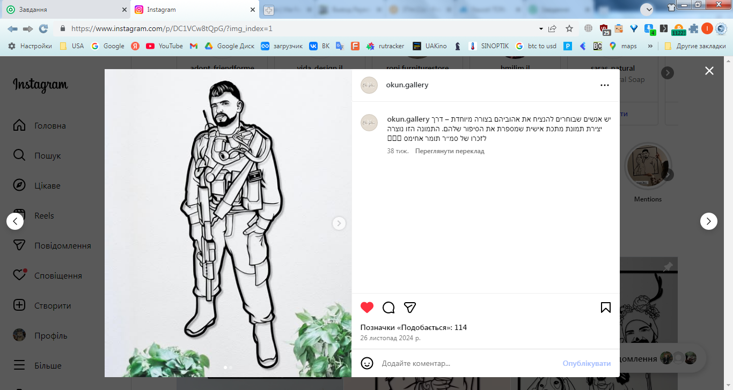Open emoji picker in comment field

pos(367,363)
